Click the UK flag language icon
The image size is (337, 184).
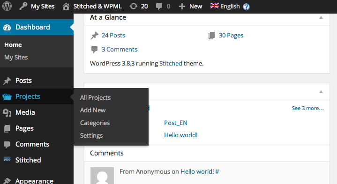(x=214, y=6)
